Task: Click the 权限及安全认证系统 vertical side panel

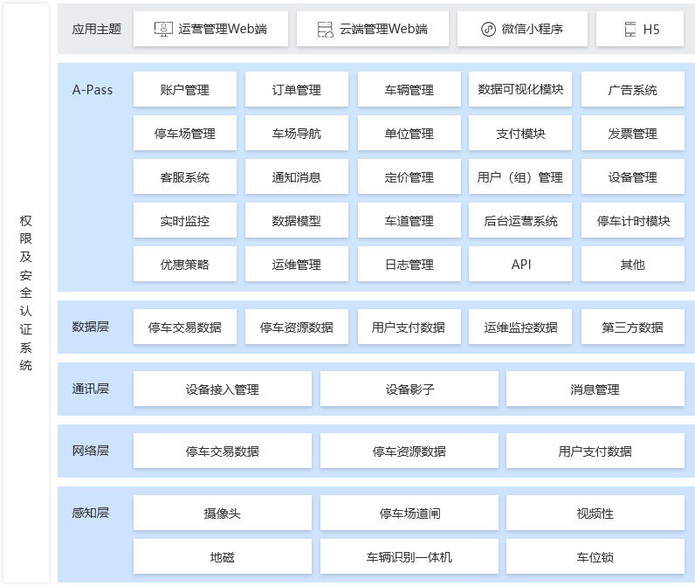Action: click(x=26, y=293)
